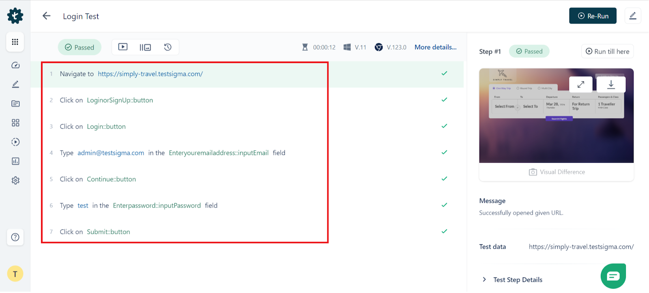Open the apps grid menu in sidebar

(x=15, y=42)
